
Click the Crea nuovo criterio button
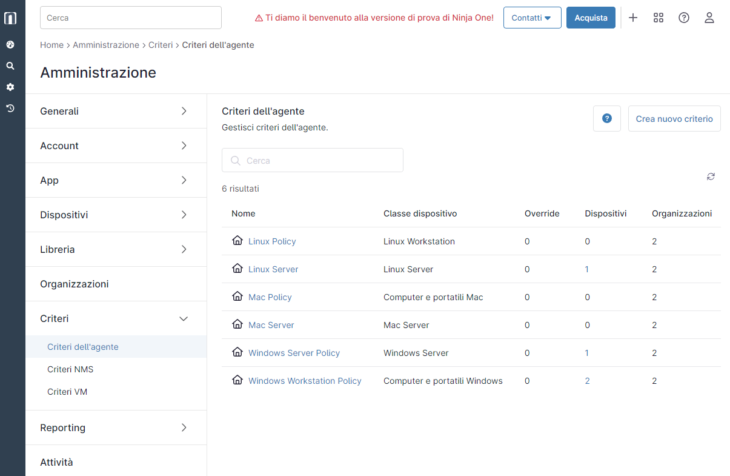[674, 119]
